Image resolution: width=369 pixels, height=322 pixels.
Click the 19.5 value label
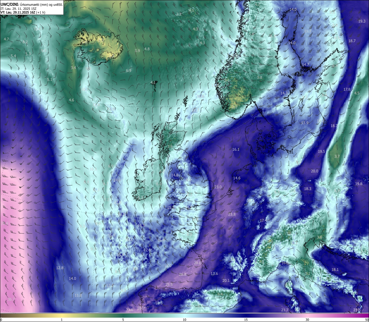[x=321, y=151]
